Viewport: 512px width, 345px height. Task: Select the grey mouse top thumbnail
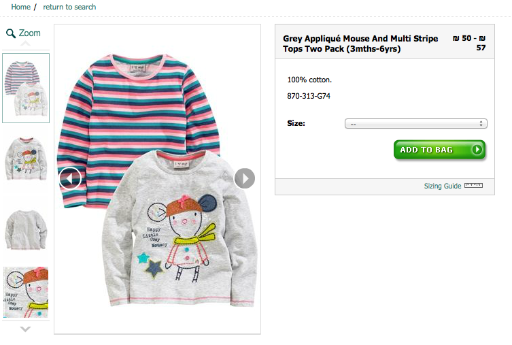coord(26,157)
